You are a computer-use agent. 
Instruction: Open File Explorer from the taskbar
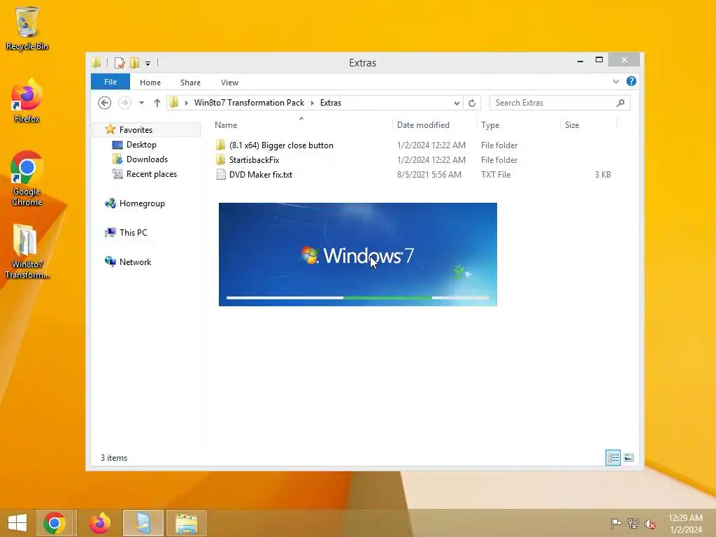tap(186, 523)
